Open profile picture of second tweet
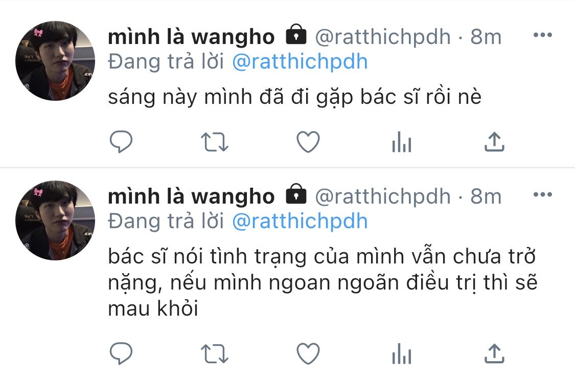575x376 pixels. (x=55, y=220)
